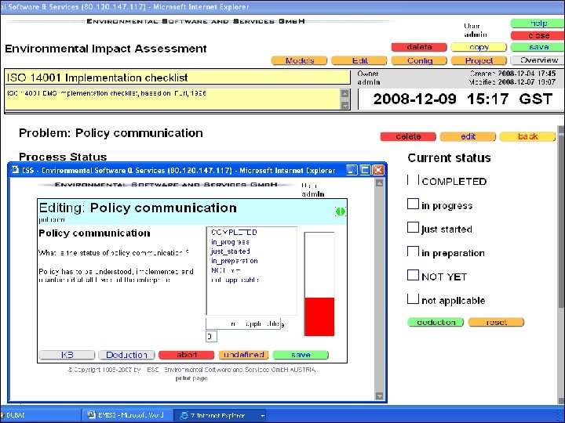Screen dimensions: 565x423
Task: Select in_preparation in popup list
Action: point(234,261)
